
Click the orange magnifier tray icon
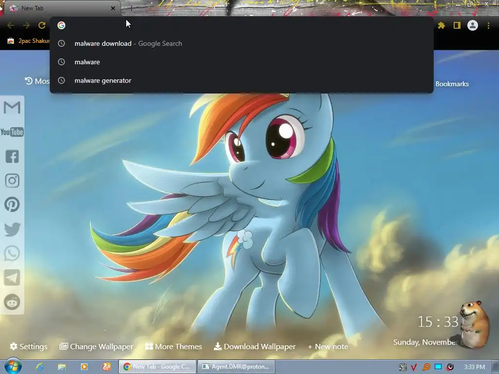pyautogui.click(x=426, y=367)
